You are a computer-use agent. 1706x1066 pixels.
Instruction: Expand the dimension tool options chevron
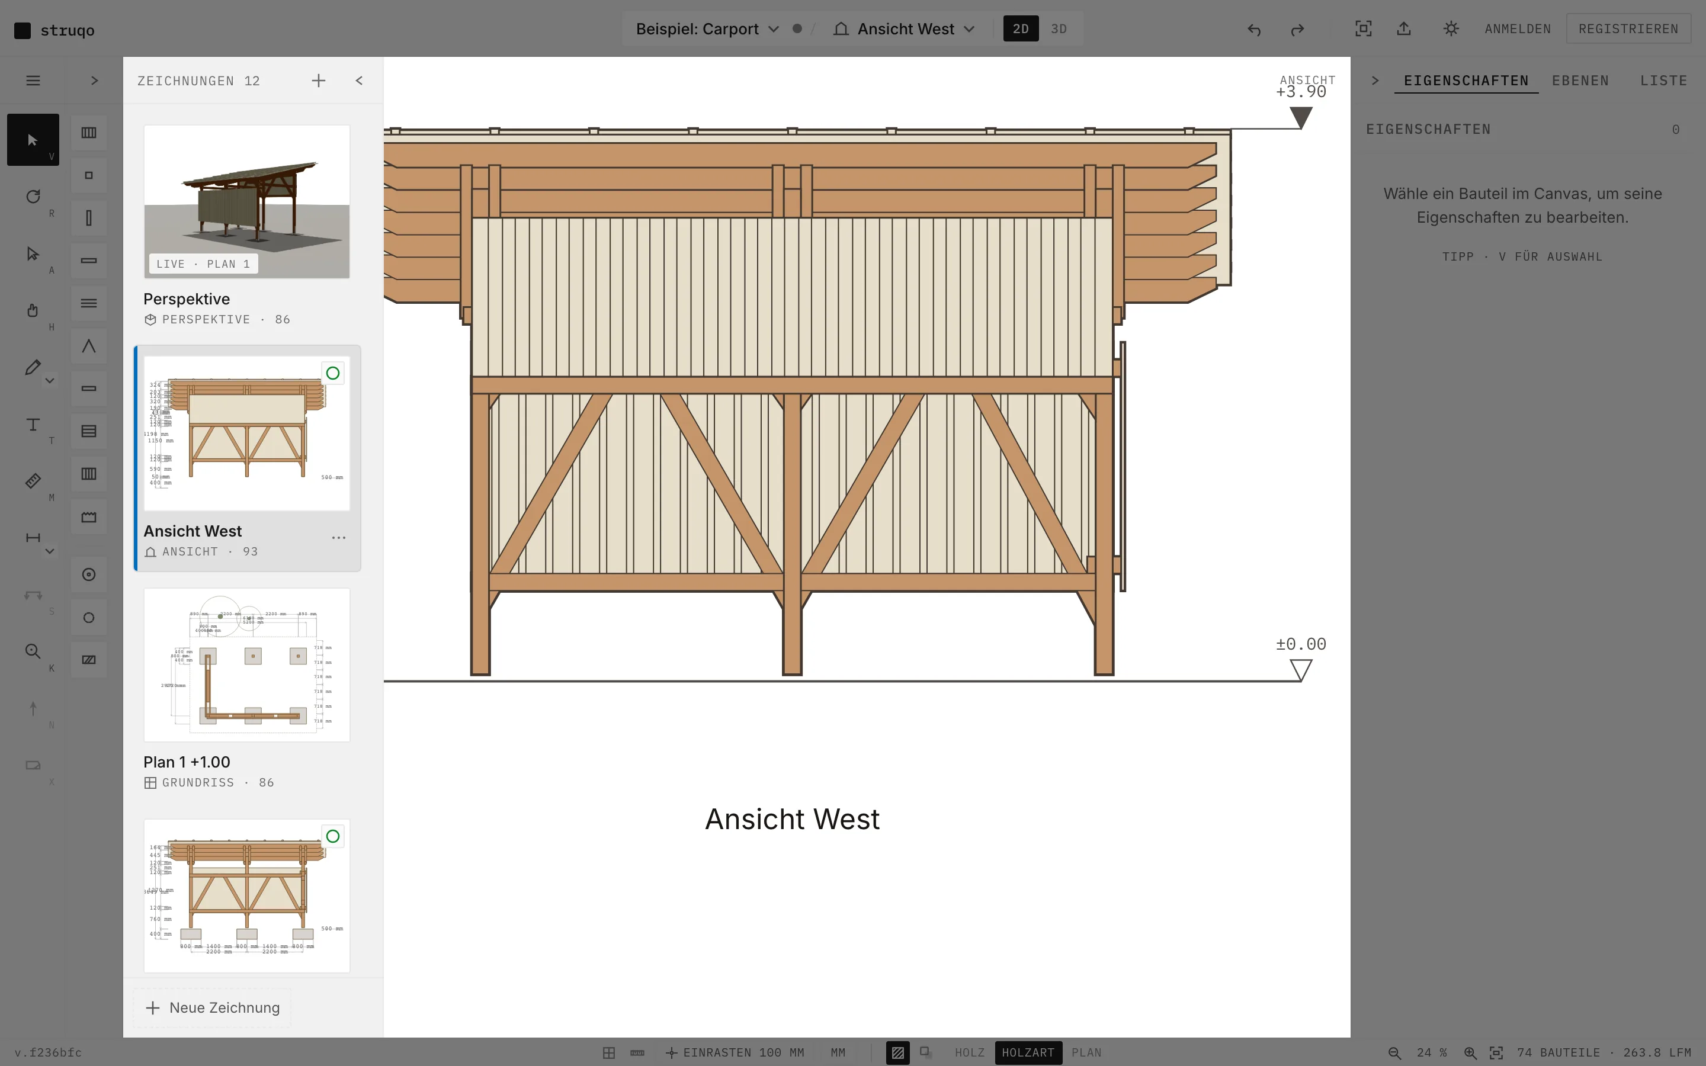tap(50, 551)
